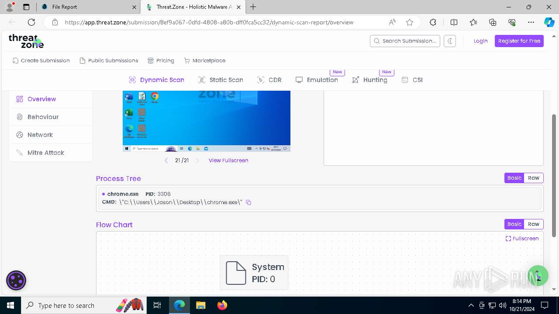View site information lock icon
The width and height of the screenshot is (559, 314).
point(55,22)
